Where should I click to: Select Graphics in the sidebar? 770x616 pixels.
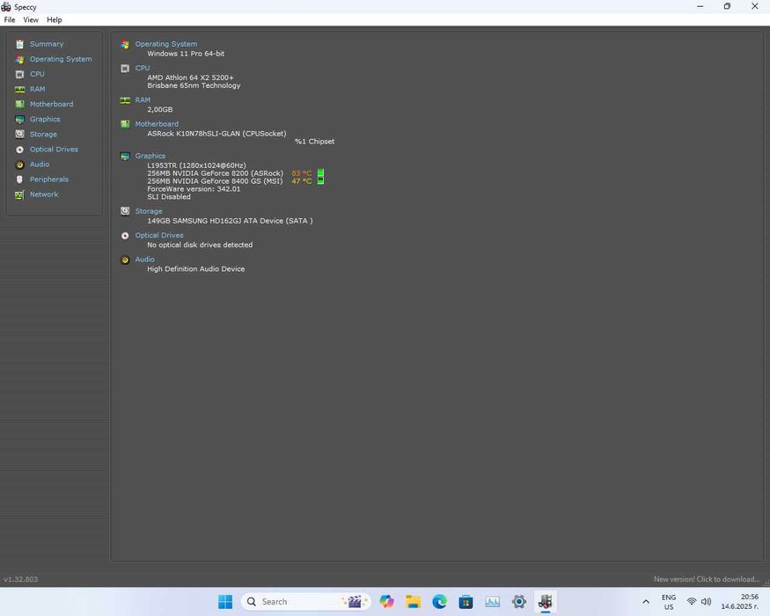[45, 119]
